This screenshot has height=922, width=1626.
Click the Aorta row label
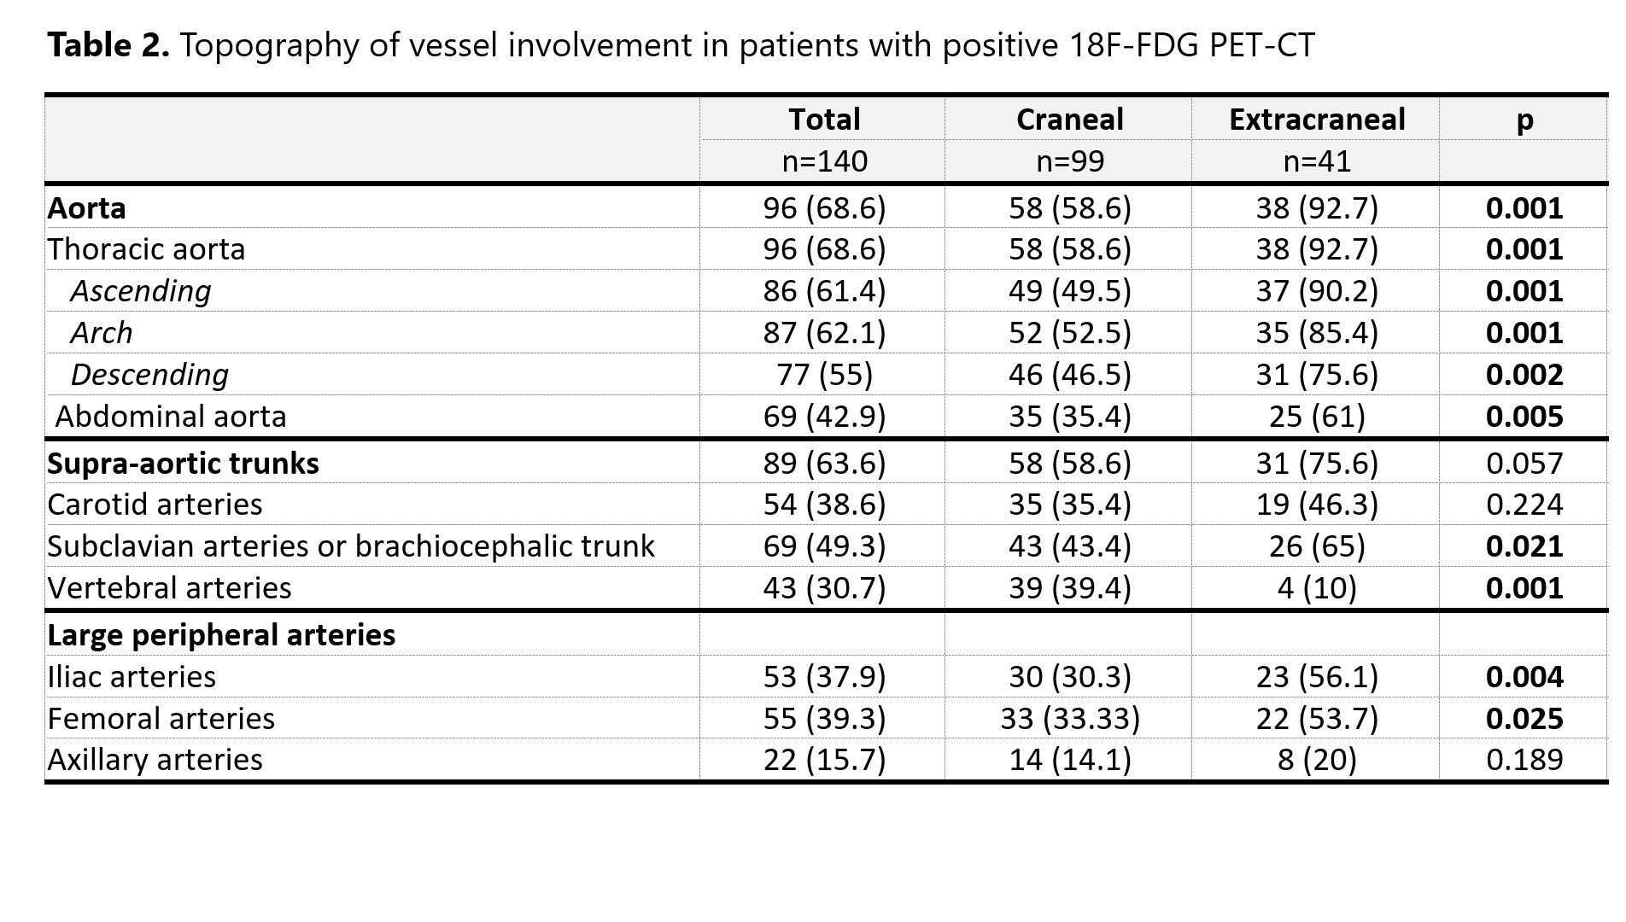87,208
